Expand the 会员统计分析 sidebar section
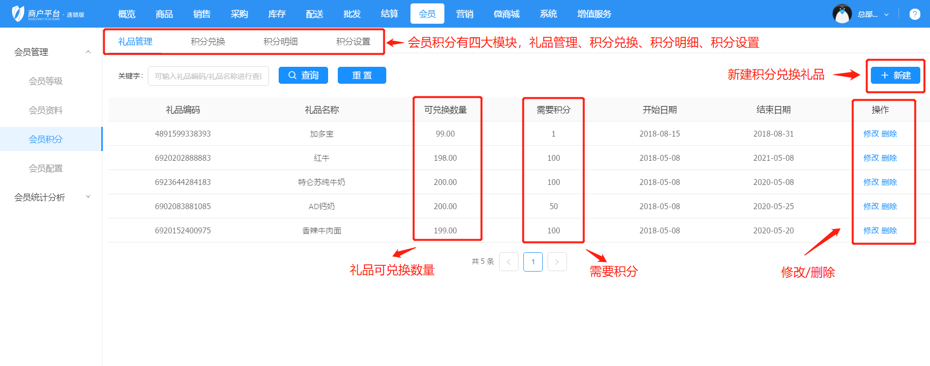This screenshot has height=366, width=930. [88, 197]
